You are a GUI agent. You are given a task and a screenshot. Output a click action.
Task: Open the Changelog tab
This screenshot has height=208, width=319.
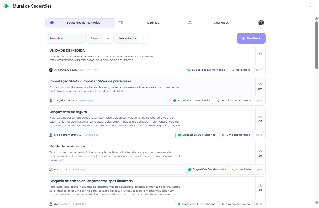coord(221,23)
